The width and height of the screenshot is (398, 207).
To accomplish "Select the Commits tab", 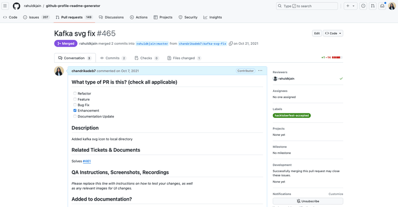I will point(113,58).
